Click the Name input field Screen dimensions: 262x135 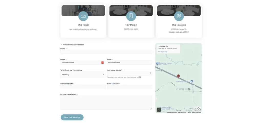[106, 52]
